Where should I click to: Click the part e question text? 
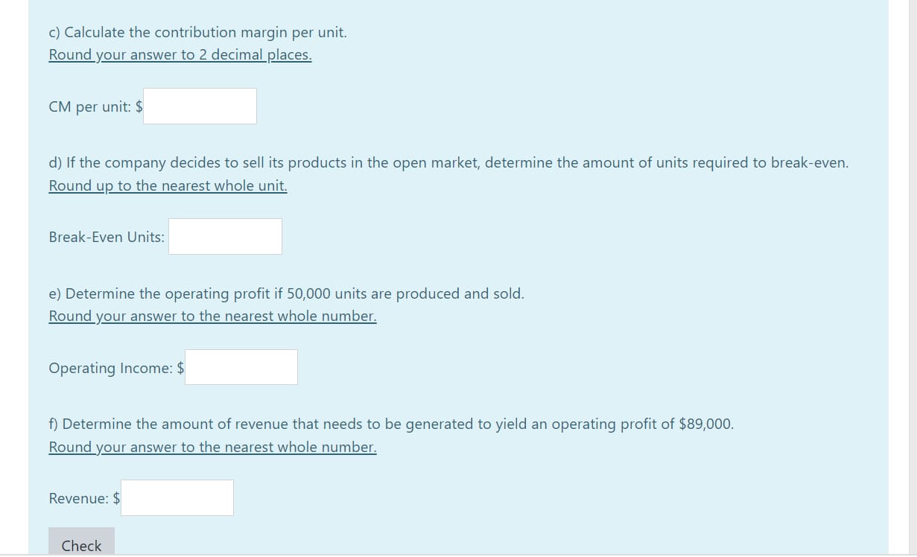[x=286, y=293]
